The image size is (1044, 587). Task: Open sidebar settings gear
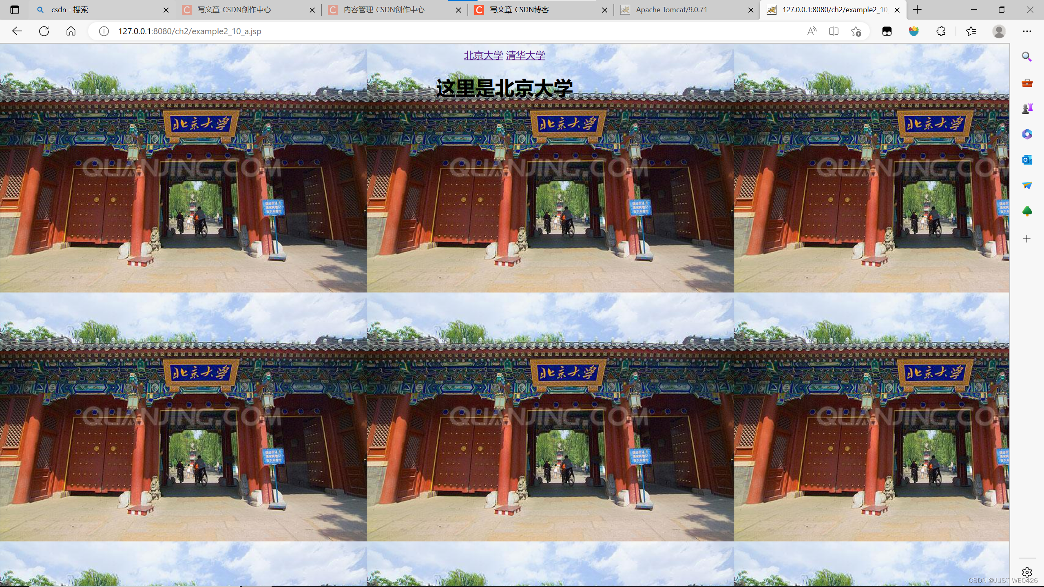coord(1027,572)
